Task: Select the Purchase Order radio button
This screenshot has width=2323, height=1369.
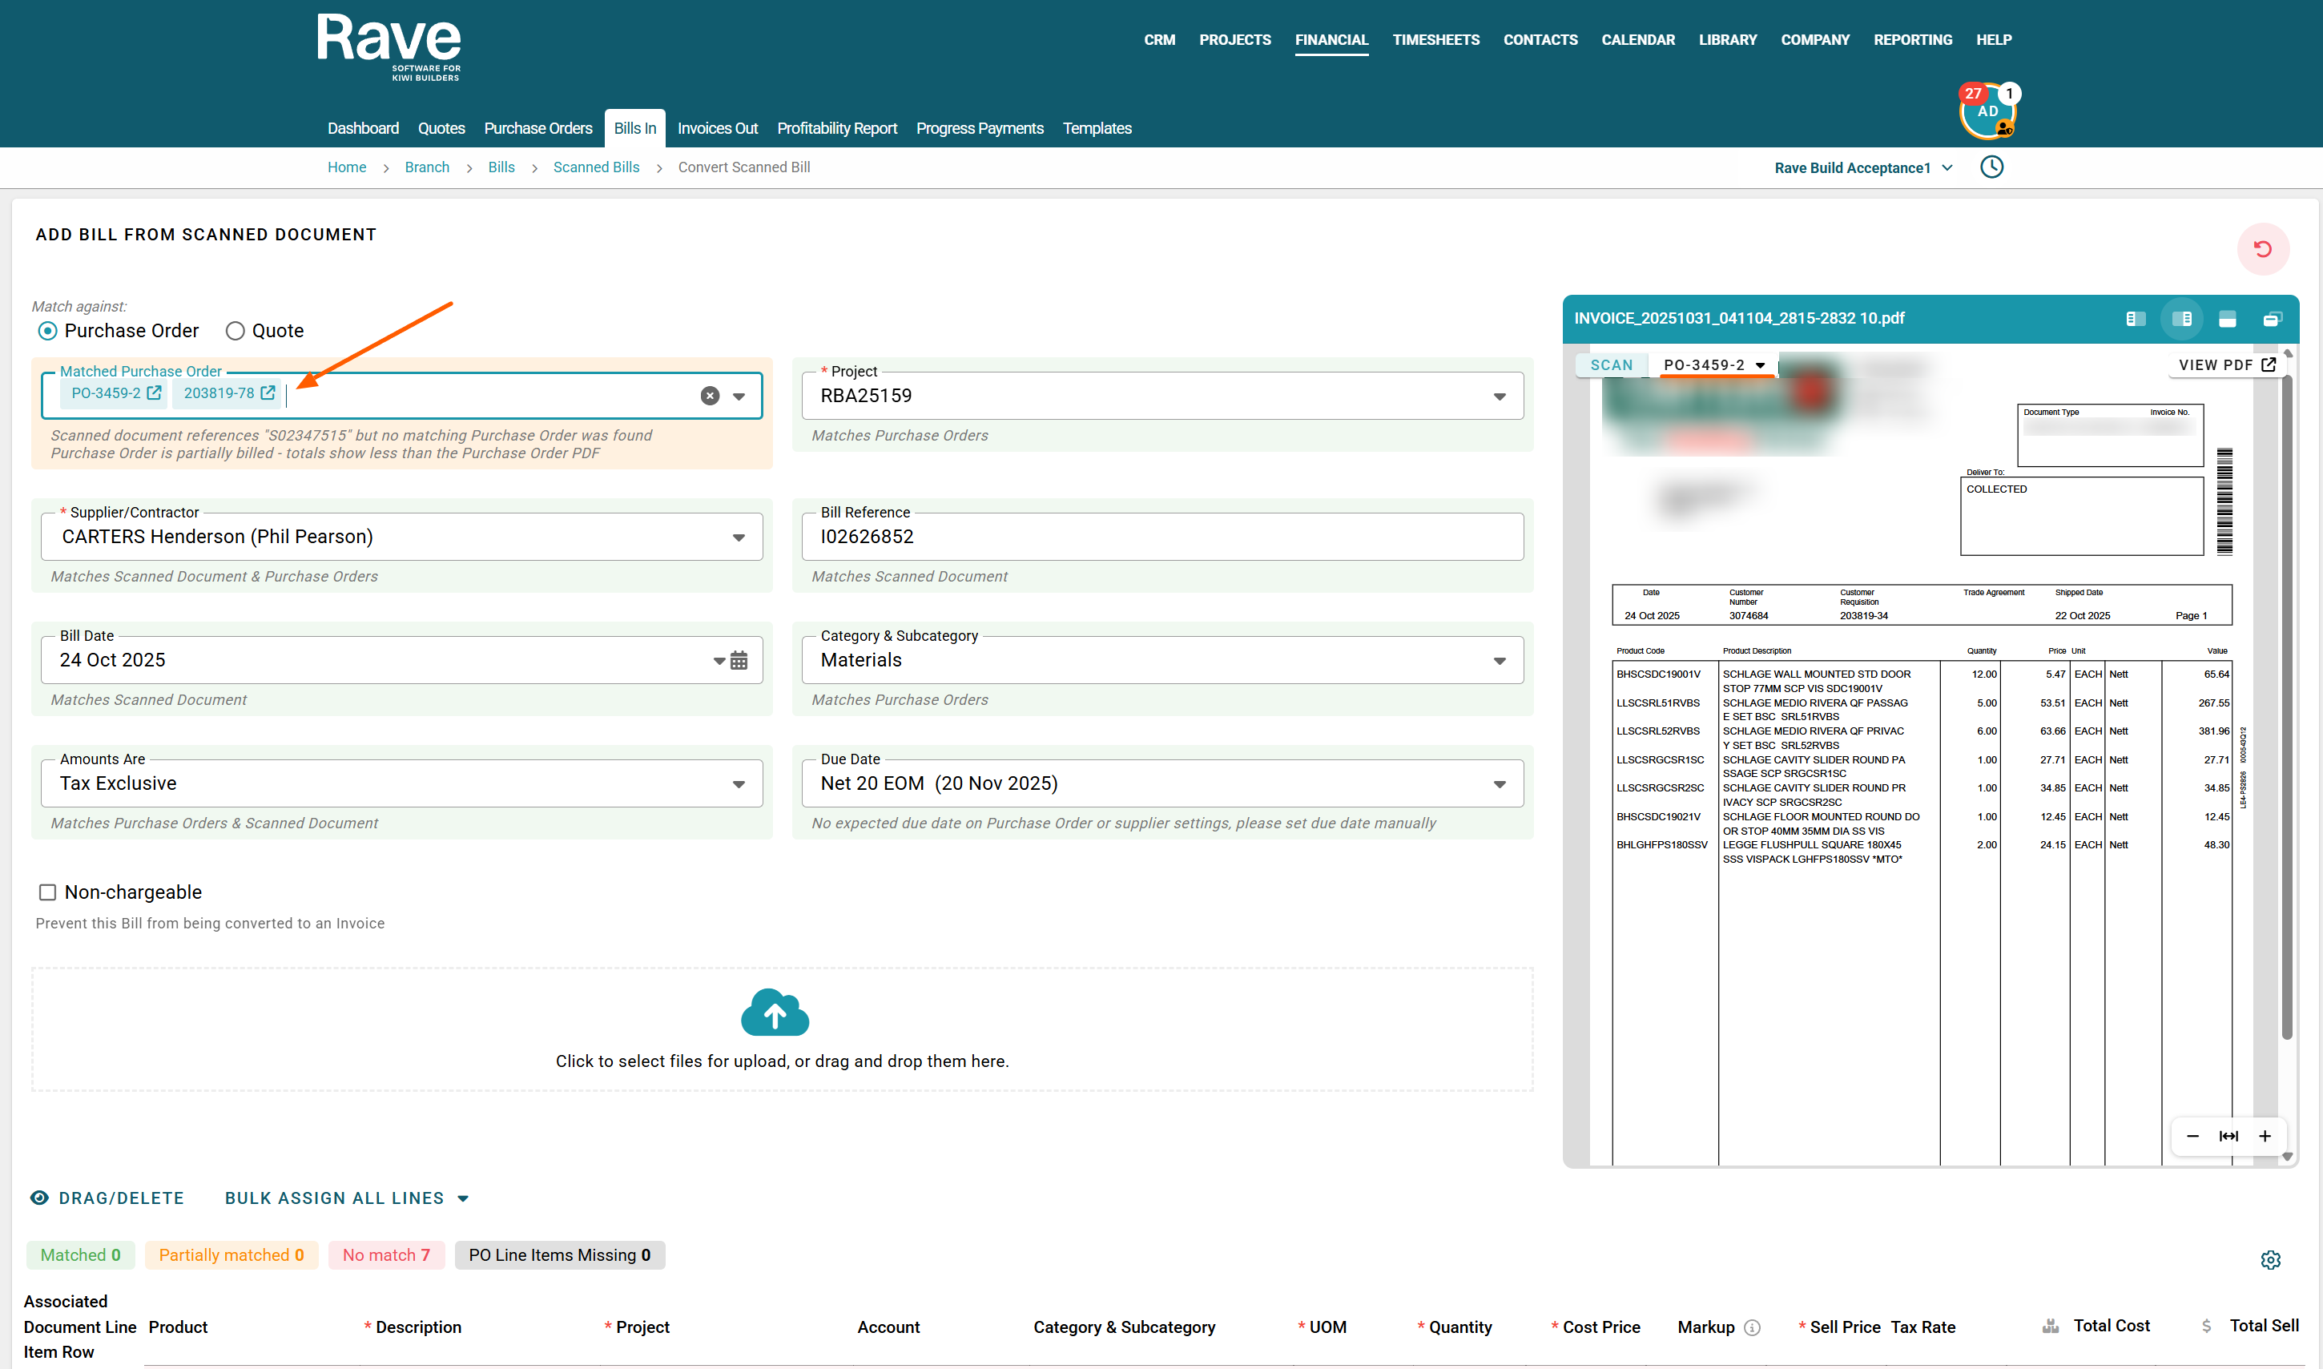Action: coord(48,331)
